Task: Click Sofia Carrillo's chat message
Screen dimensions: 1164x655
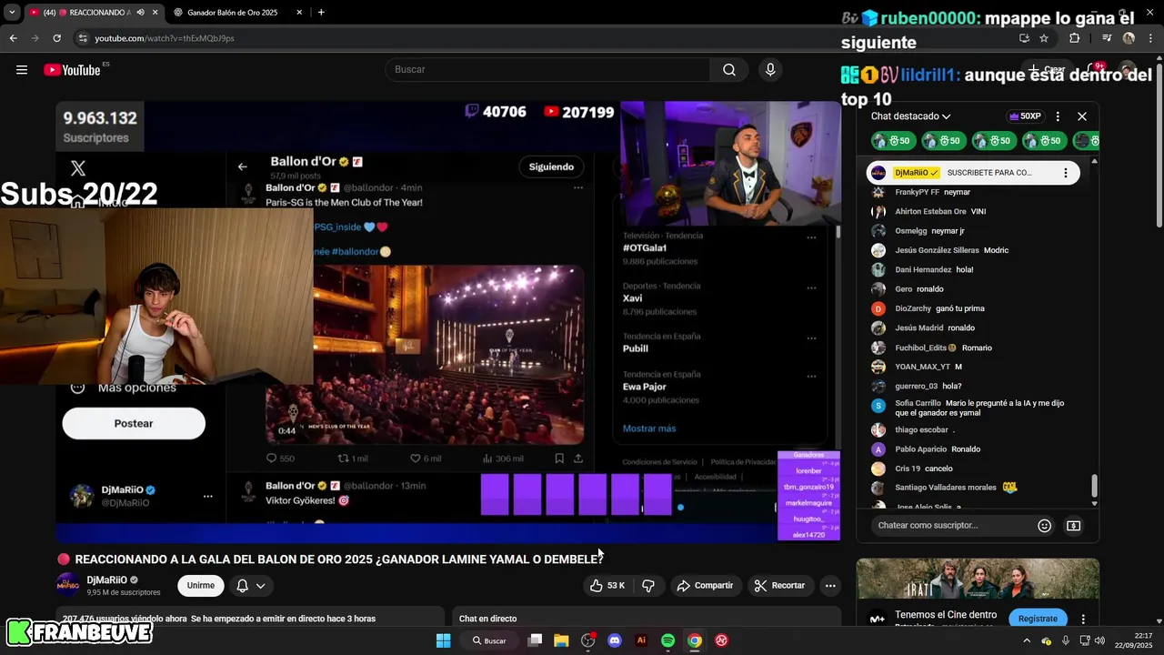Action: coord(982,408)
